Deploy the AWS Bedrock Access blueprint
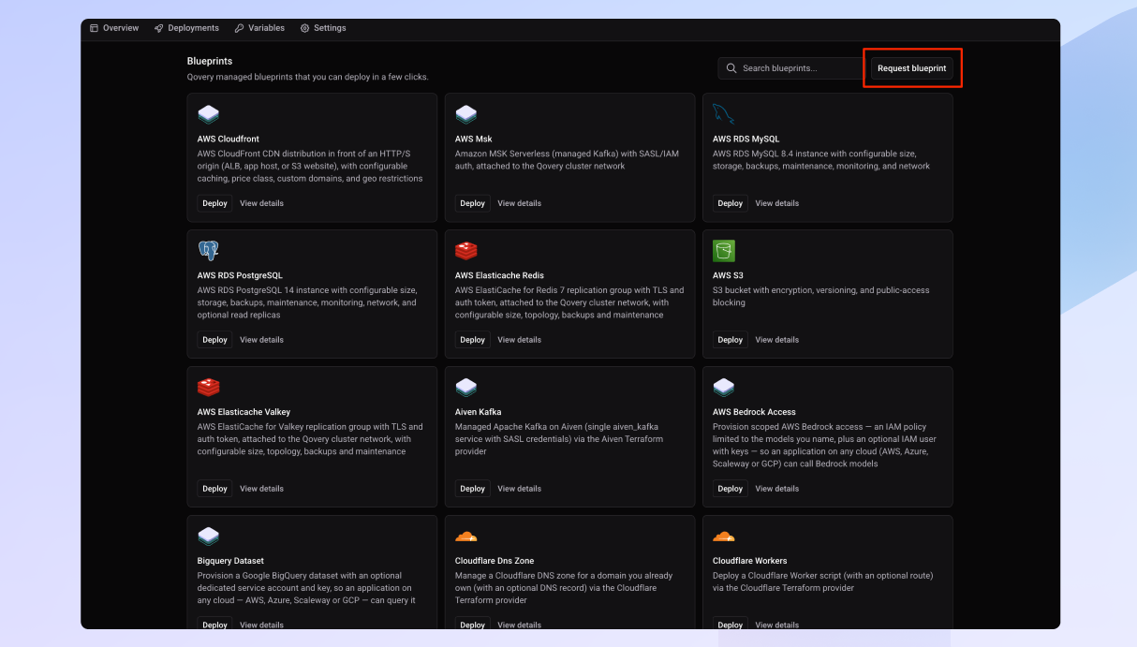 [730, 489]
